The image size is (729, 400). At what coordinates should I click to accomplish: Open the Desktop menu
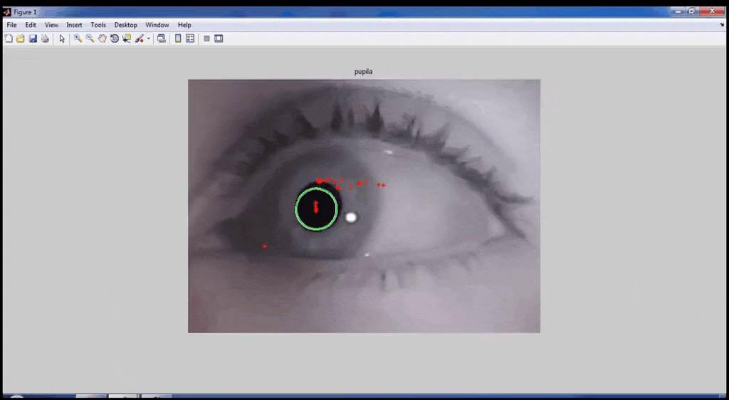(125, 25)
